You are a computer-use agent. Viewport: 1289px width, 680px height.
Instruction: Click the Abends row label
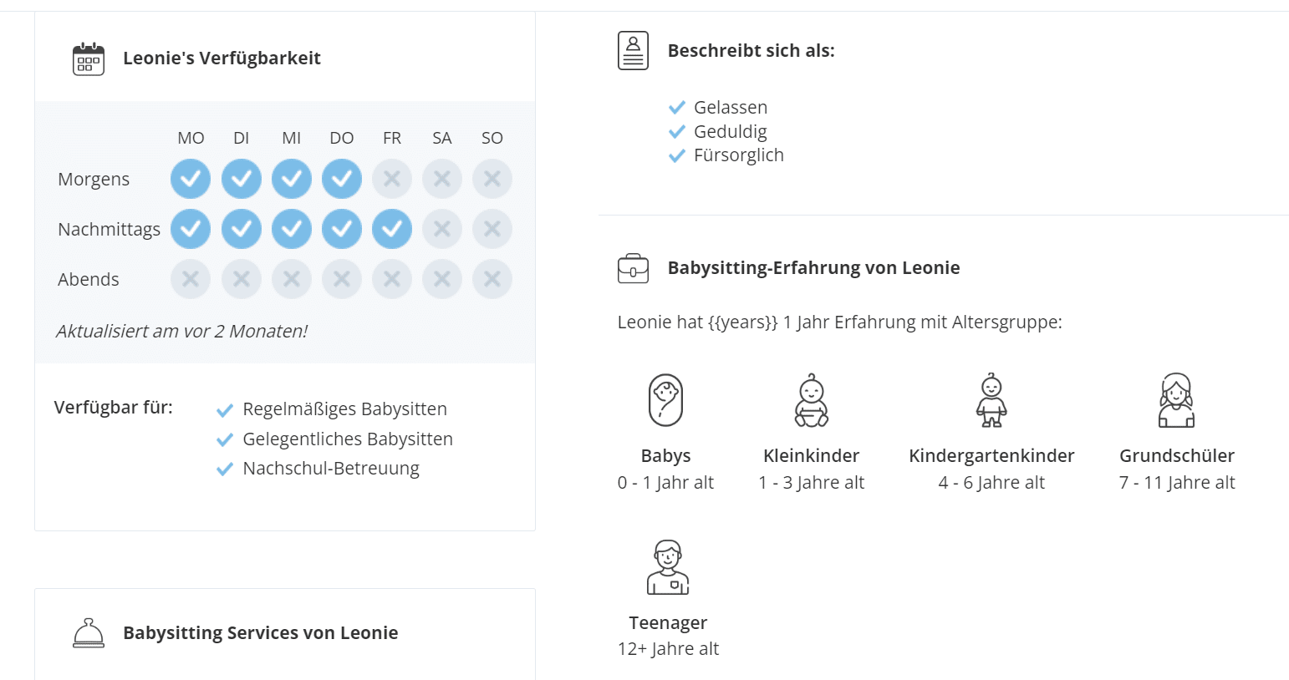89,280
